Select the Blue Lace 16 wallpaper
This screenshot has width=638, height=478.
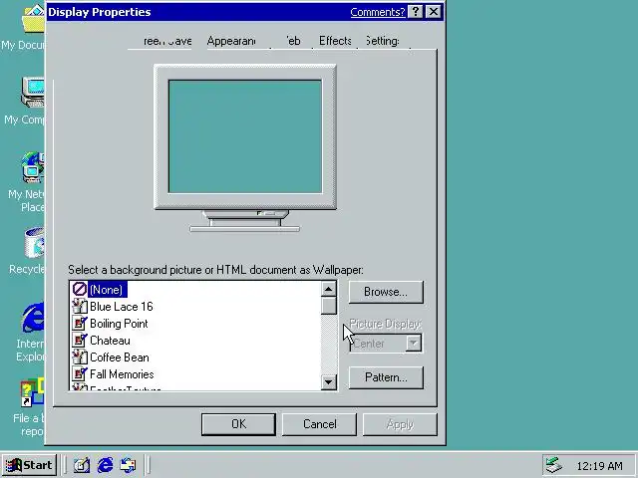tap(122, 307)
